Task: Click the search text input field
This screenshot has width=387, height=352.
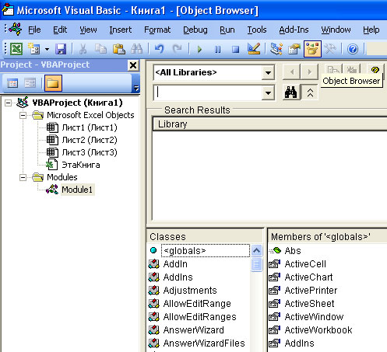Action: [x=208, y=92]
